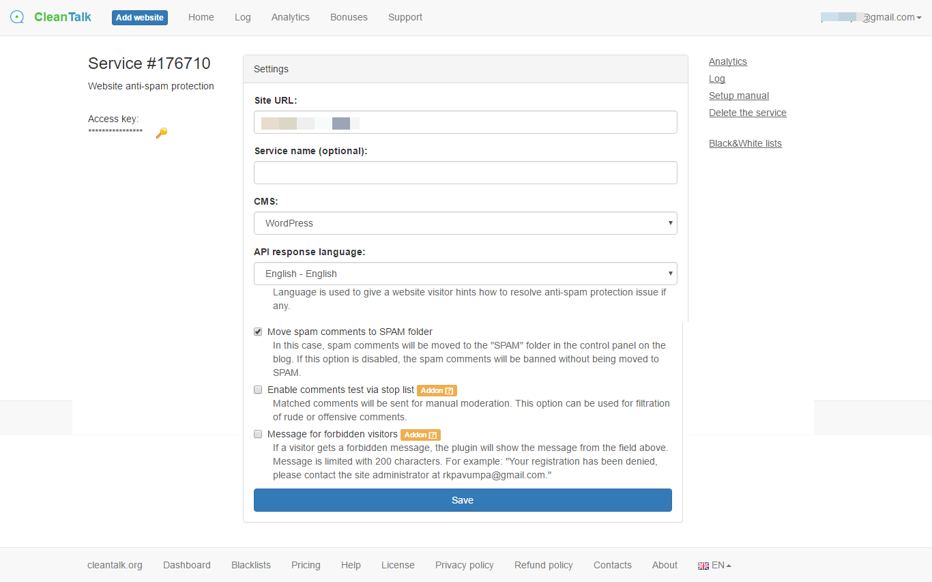The image size is (932, 582).
Task: Expand API response language dropdown
Action: pyautogui.click(x=465, y=274)
